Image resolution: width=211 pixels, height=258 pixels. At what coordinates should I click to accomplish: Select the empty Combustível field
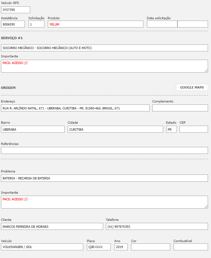190,247
